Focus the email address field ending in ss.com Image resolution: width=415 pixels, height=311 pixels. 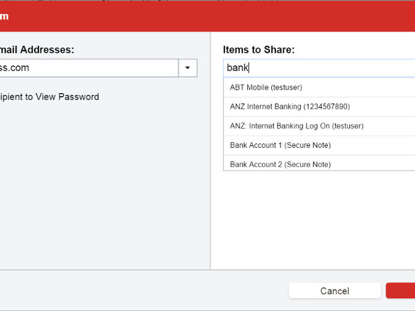pyautogui.click(x=89, y=68)
